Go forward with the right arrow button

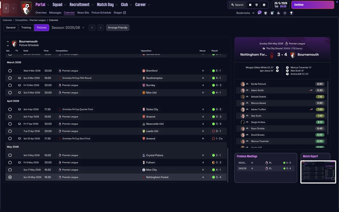[x=13, y=8]
